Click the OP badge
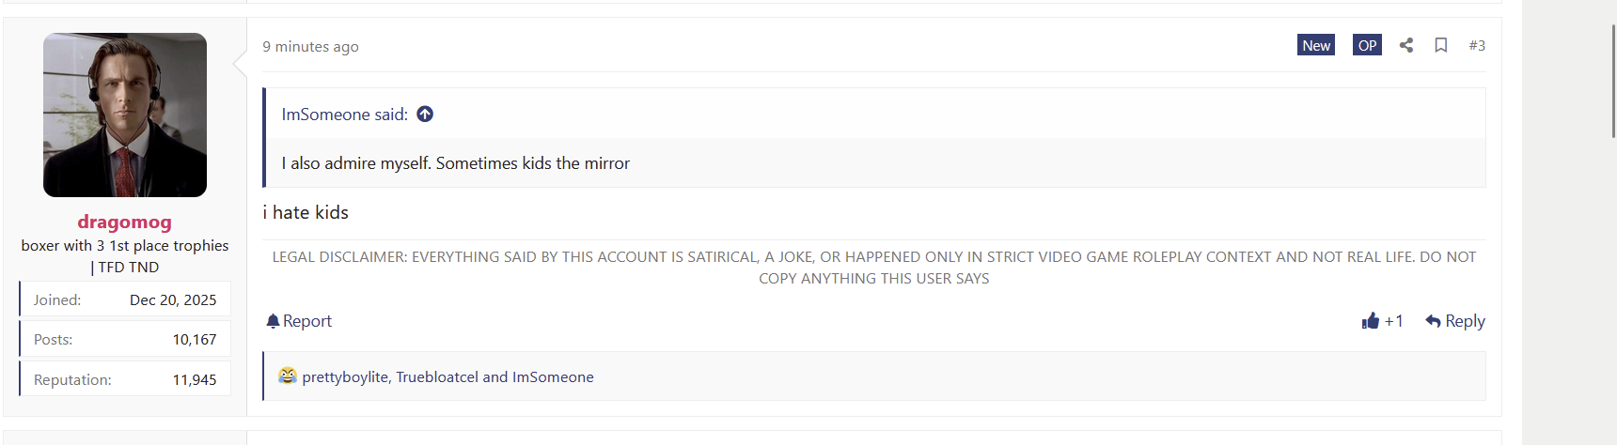 point(1367,45)
